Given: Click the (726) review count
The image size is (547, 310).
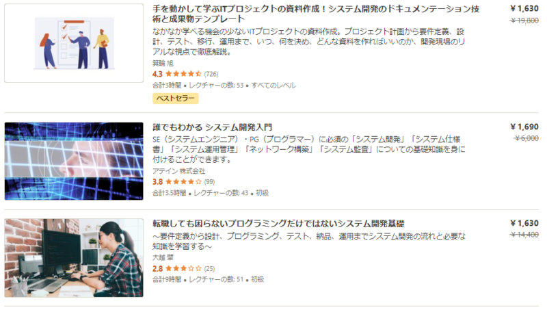Looking at the screenshot, I should tap(211, 74).
